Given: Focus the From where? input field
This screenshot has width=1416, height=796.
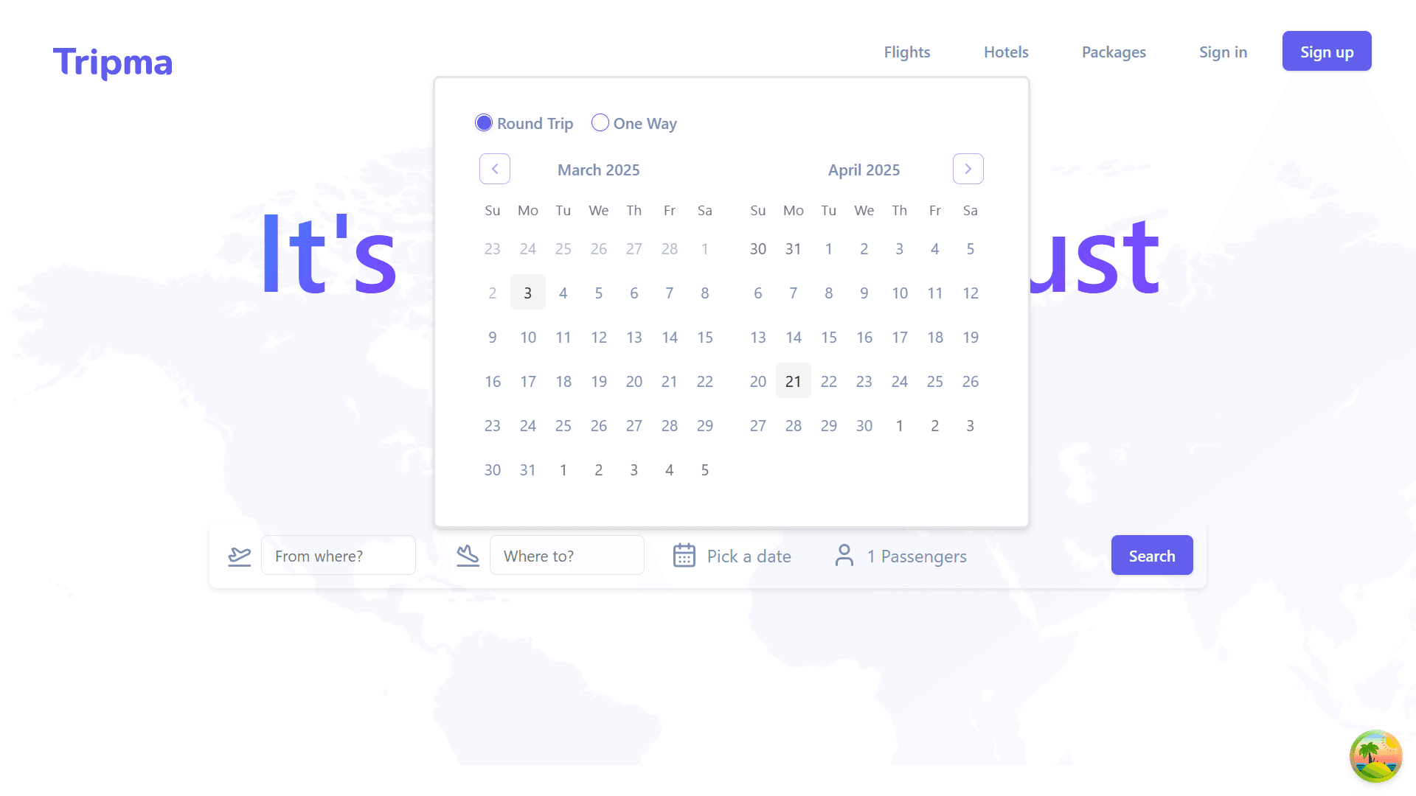Looking at the screenshot, I should coord(339,556).
